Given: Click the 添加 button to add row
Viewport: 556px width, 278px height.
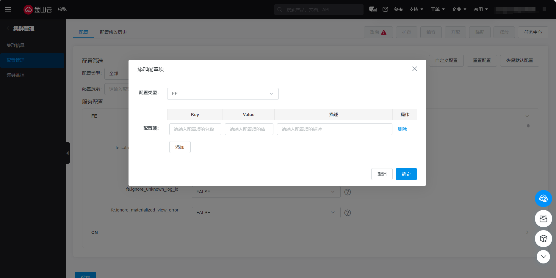Looking at the screenshot, I should (x=180, y=147).
